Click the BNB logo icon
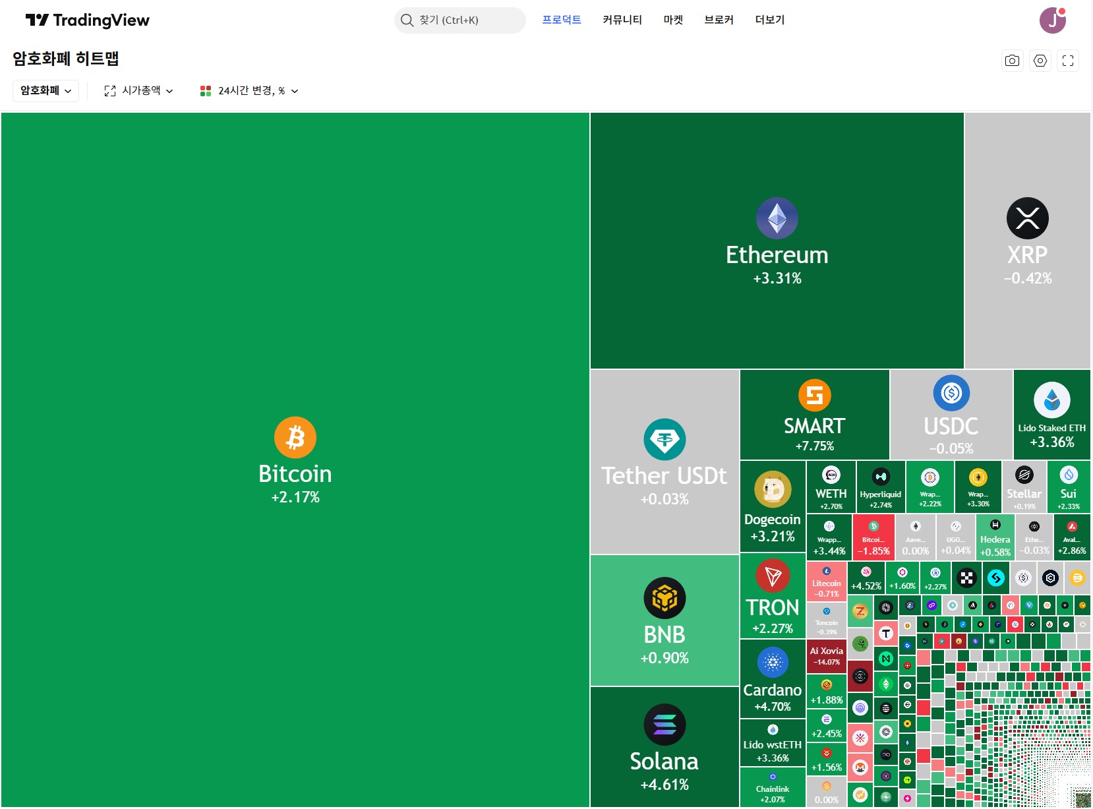This screenshot has width=1093, height=809. click(x=665, y=598)
